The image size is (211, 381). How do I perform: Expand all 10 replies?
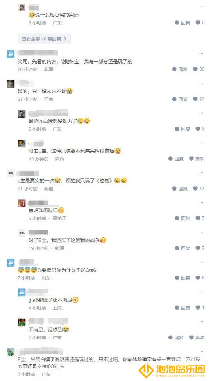pos(44,39)
